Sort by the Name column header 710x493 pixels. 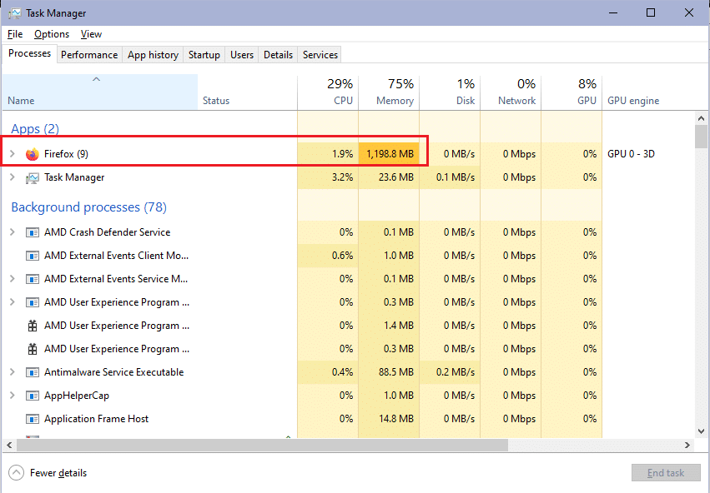(x=100, y=92)
